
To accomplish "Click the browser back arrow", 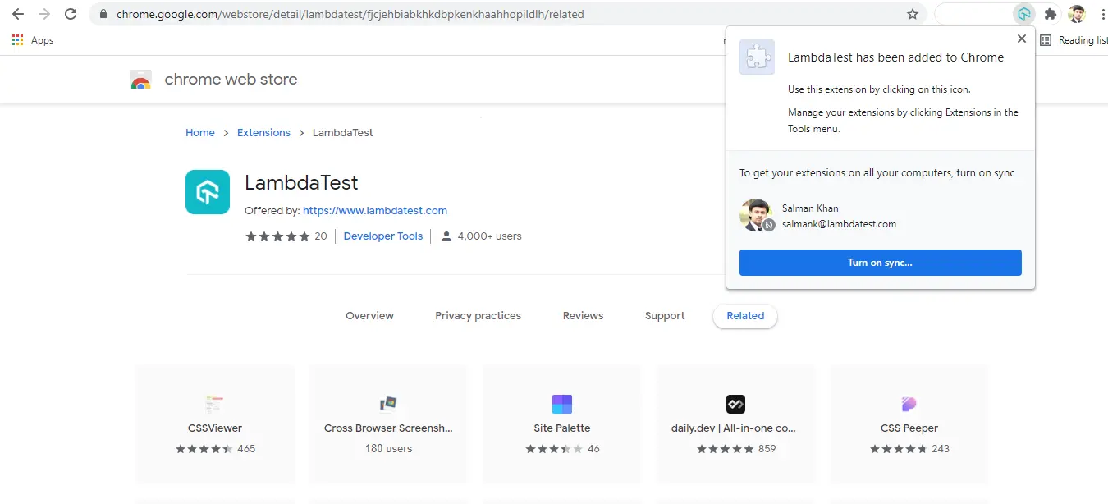I will (18, 14).
